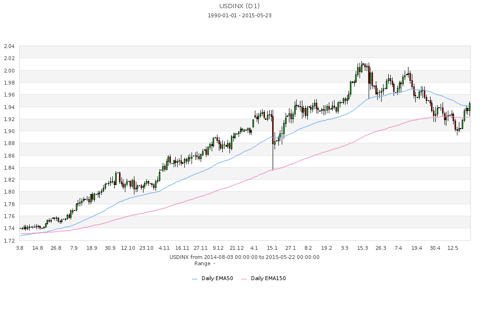Click the 2.00 y-axis label

point(9,71)
